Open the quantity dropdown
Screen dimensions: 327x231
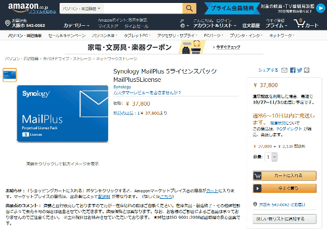point(271,157)
